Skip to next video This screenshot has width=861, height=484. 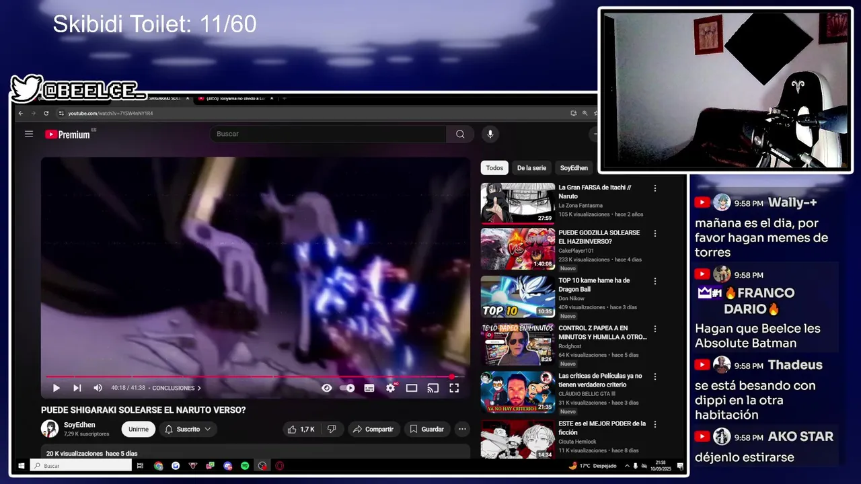[77, 388]
